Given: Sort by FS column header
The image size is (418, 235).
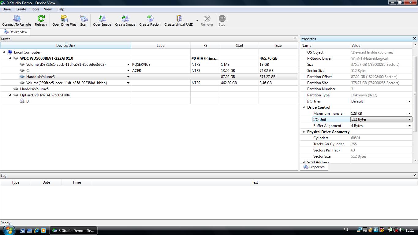Looking at the screenshot, I should click(x=205, y=45).
